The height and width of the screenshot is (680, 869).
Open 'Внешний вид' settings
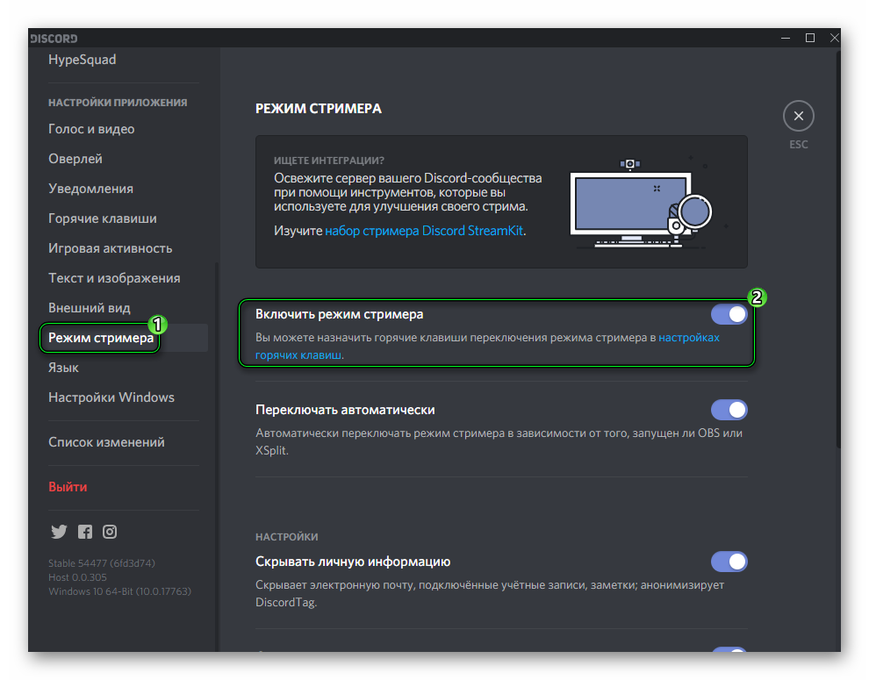click(90, 308)
